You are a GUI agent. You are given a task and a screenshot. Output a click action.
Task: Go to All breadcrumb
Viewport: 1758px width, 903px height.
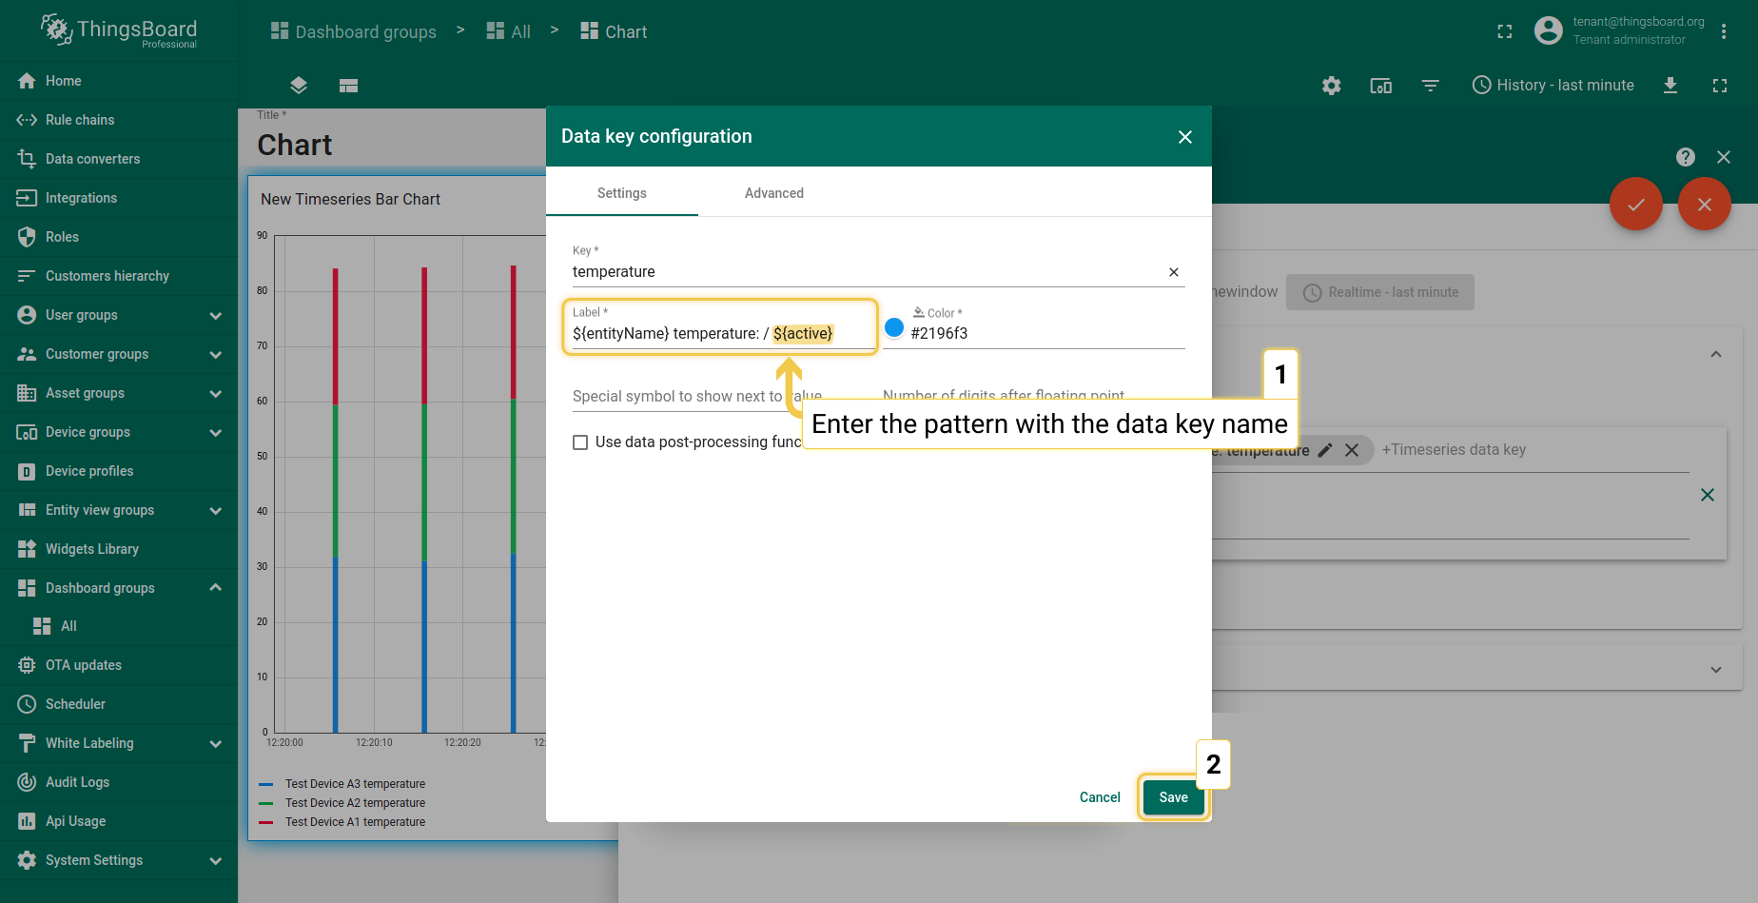tap(509, 31)
